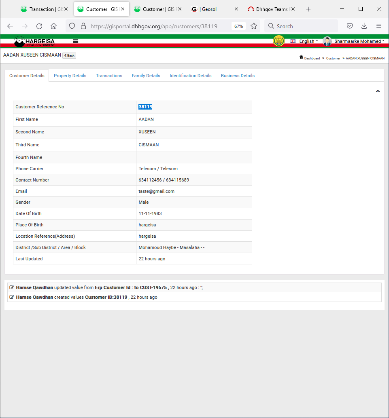This screenshot has width=389, height=418.
Task: Open Firefox application menu
Action: point(378,26)
